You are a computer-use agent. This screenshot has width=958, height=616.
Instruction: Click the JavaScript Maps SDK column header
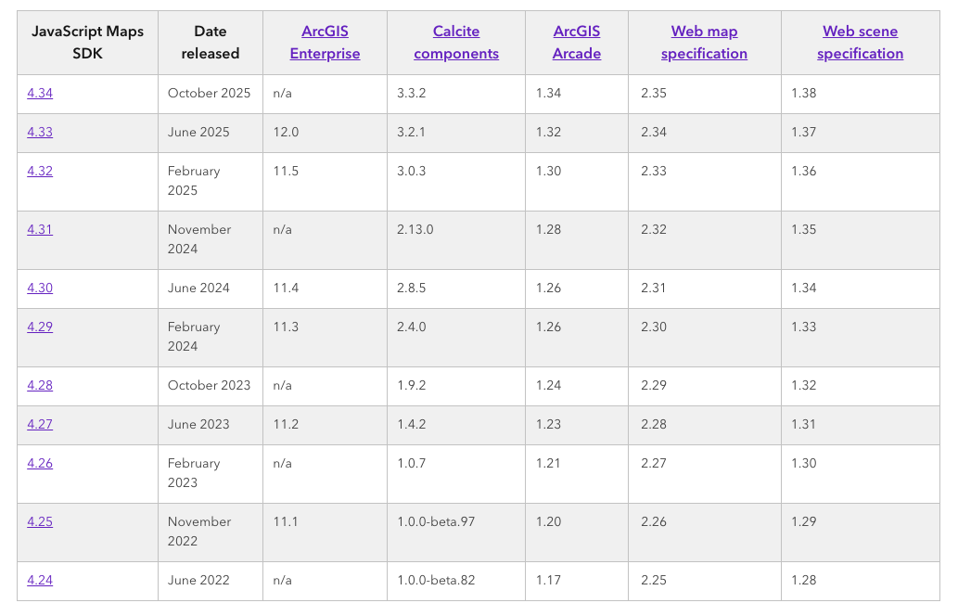click(x=87, y=43)
